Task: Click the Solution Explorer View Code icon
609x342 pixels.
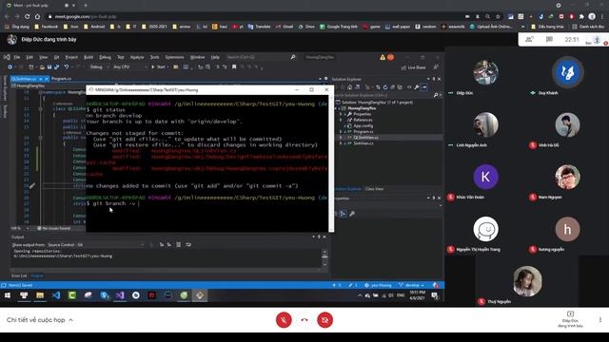Action: point(409,87)
